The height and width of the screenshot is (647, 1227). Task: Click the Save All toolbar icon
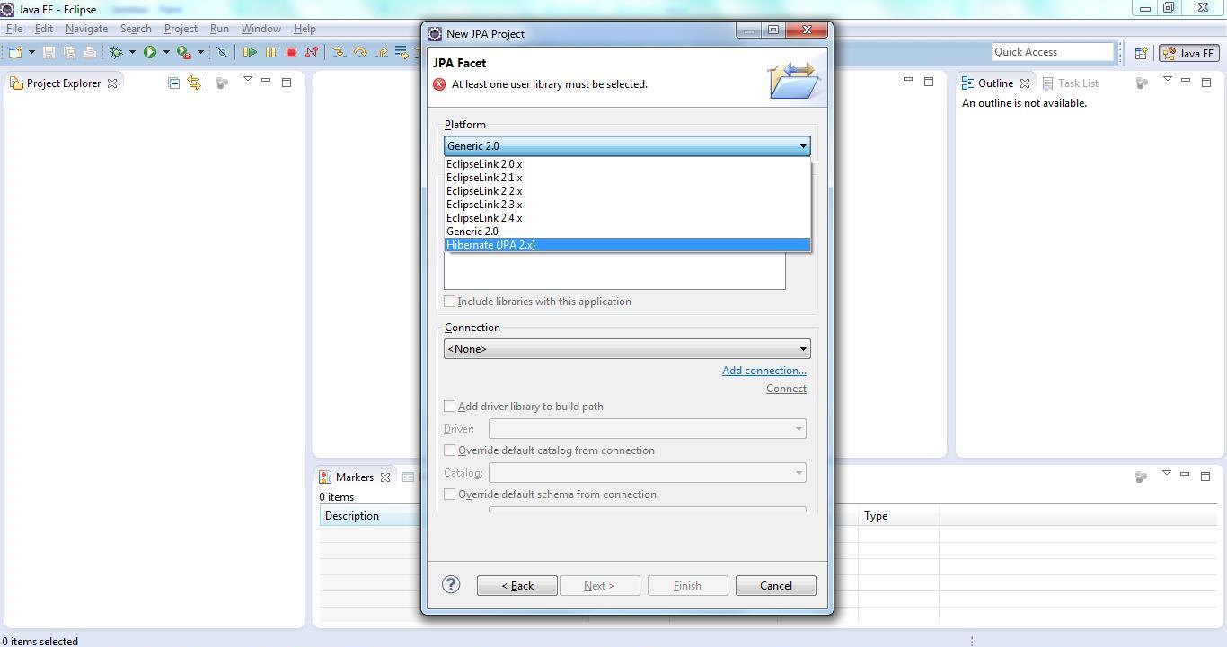coord(69,52)
